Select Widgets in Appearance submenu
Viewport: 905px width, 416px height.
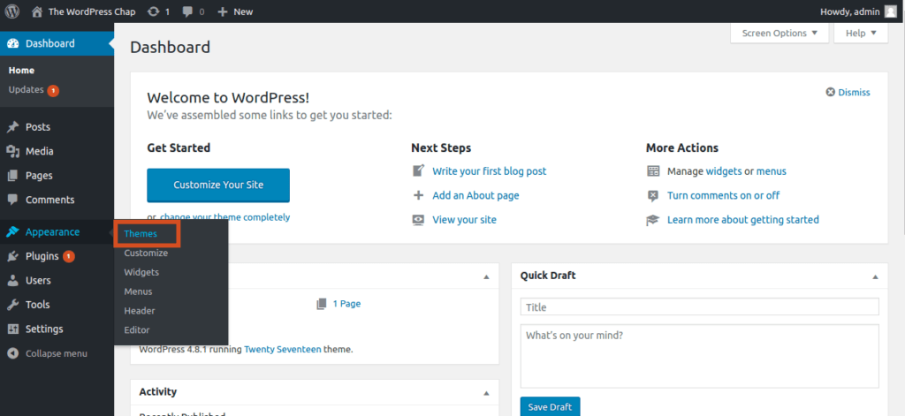[141, 272]
